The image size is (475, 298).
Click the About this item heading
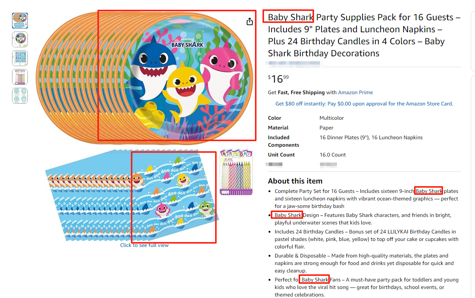[x=295, y=181]
